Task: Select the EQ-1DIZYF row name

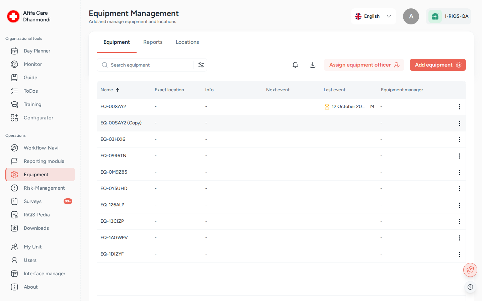Action: [x=112, y=254]
